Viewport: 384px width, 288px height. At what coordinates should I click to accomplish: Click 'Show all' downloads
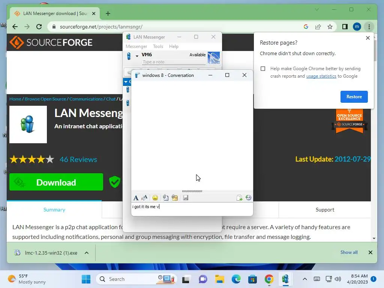pos(349,252)
